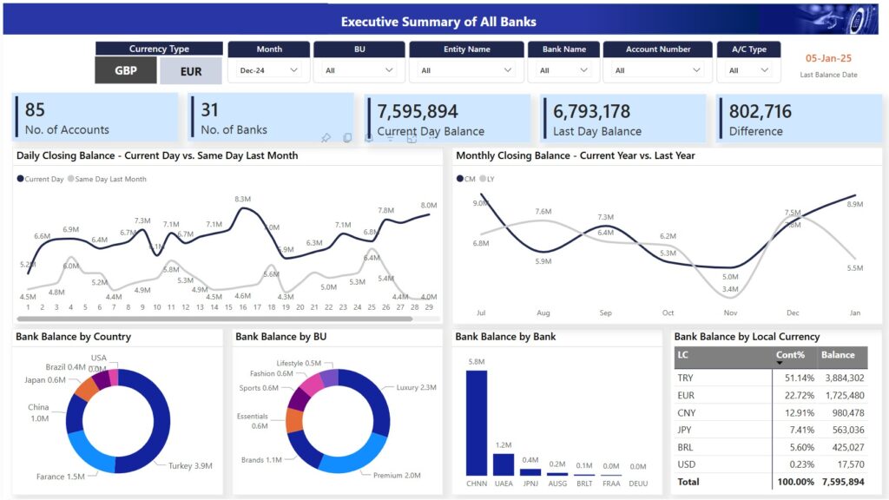Viewport: 889px width, 500px height.
Task: Open focus mode on Current Day Balance card
Action: pos(412,139)
